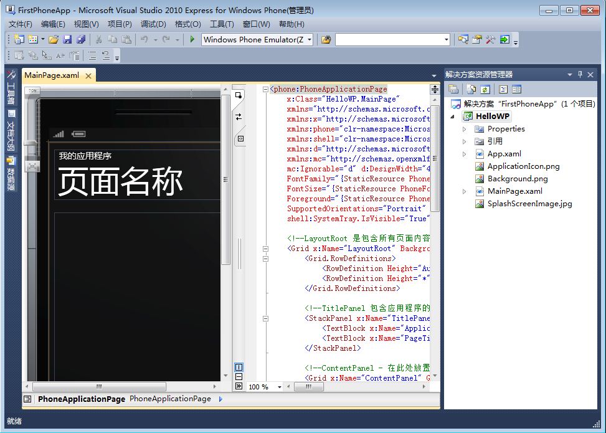The image size is (606, 433).
Task: Open the Find combo box dropdown arrow
Action: click(x=447, y=39)
